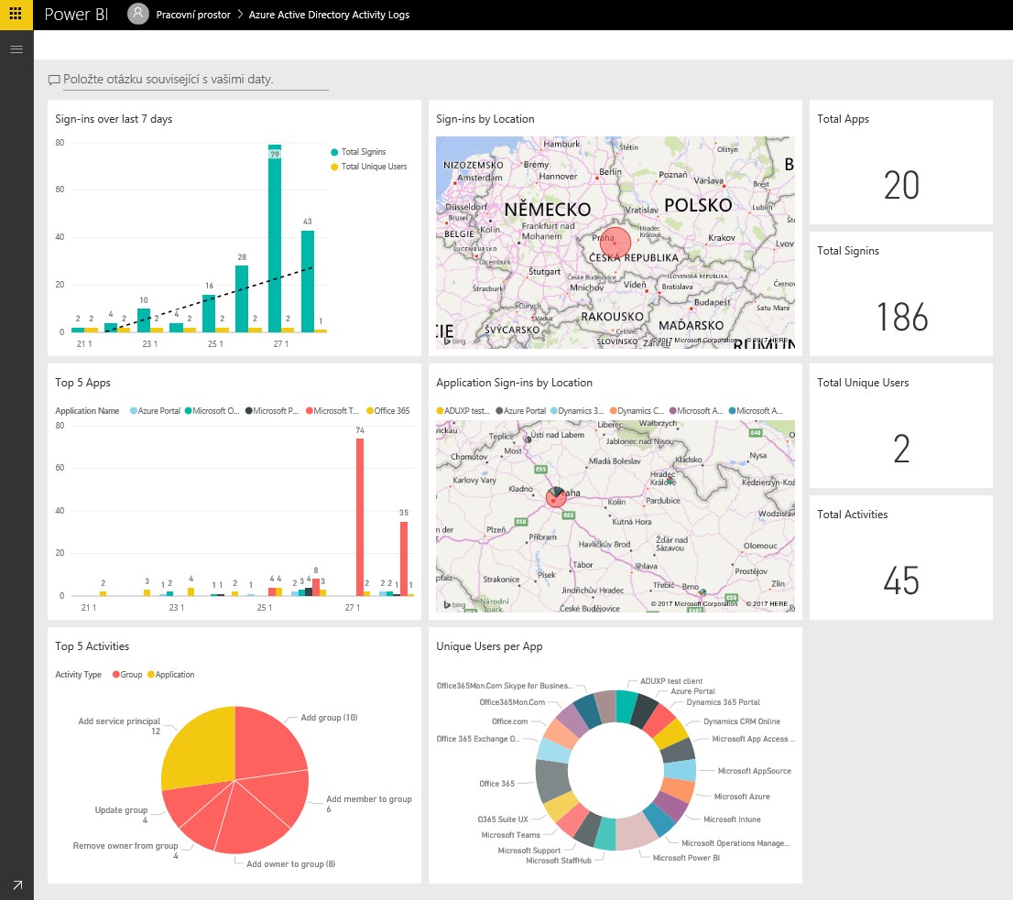Viewport: 1013px width, 900px height.
Task: Open the Power BI app launcher waffle
Action: coord(16,15)
